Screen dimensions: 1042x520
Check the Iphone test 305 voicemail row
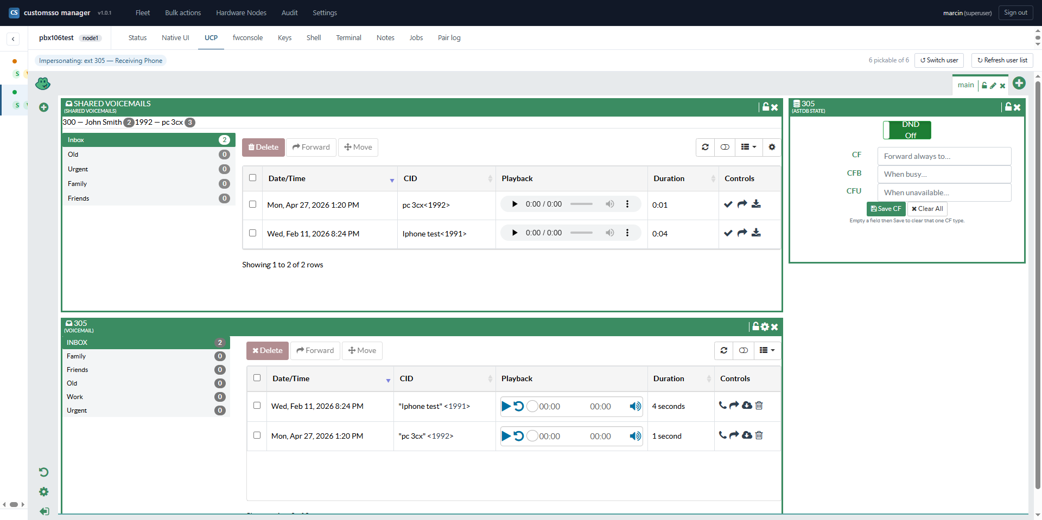(257, 405)
